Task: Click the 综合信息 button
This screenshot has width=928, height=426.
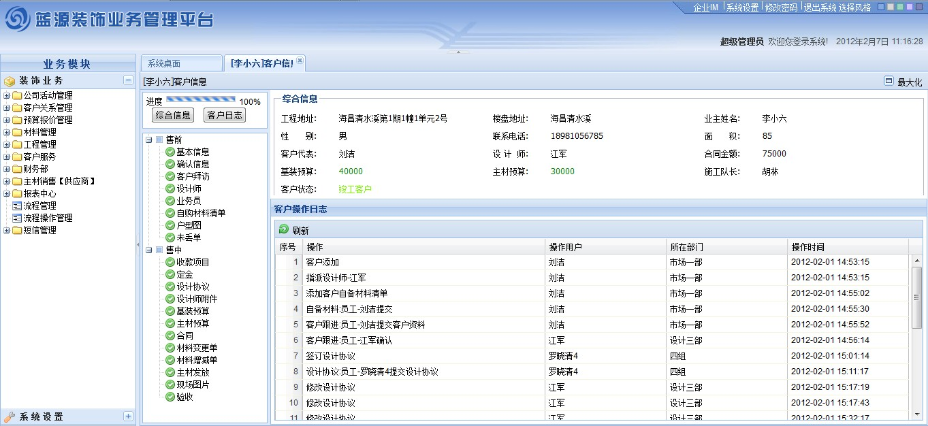Action: click(172, 115)
